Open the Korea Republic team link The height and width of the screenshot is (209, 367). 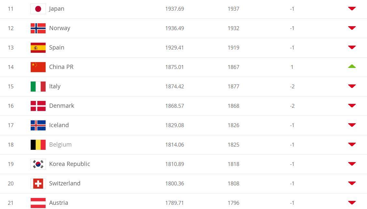[x=70, y=164]
